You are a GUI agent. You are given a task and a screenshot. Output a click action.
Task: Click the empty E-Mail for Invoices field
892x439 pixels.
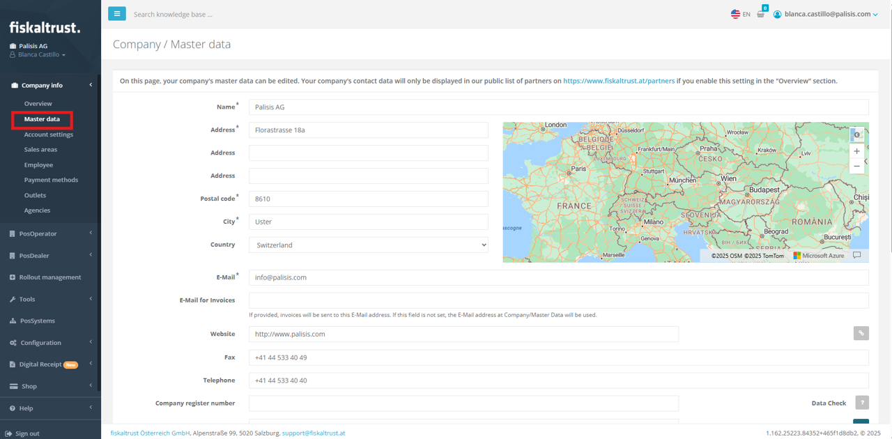tap(559, 300)
